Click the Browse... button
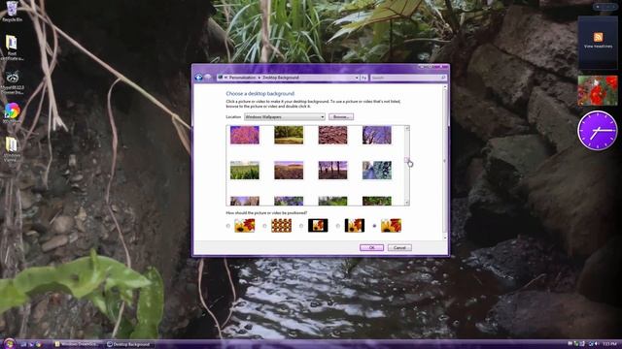The image size is (622, 349). click(341, 116)
